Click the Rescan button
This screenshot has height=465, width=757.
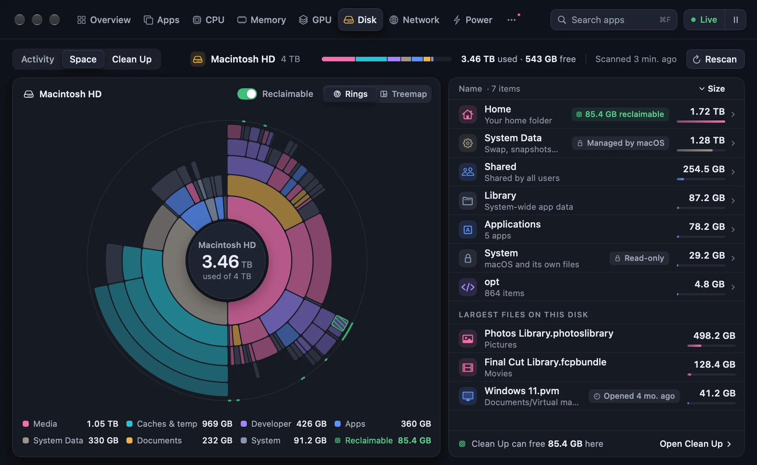(x=715, y=59)
